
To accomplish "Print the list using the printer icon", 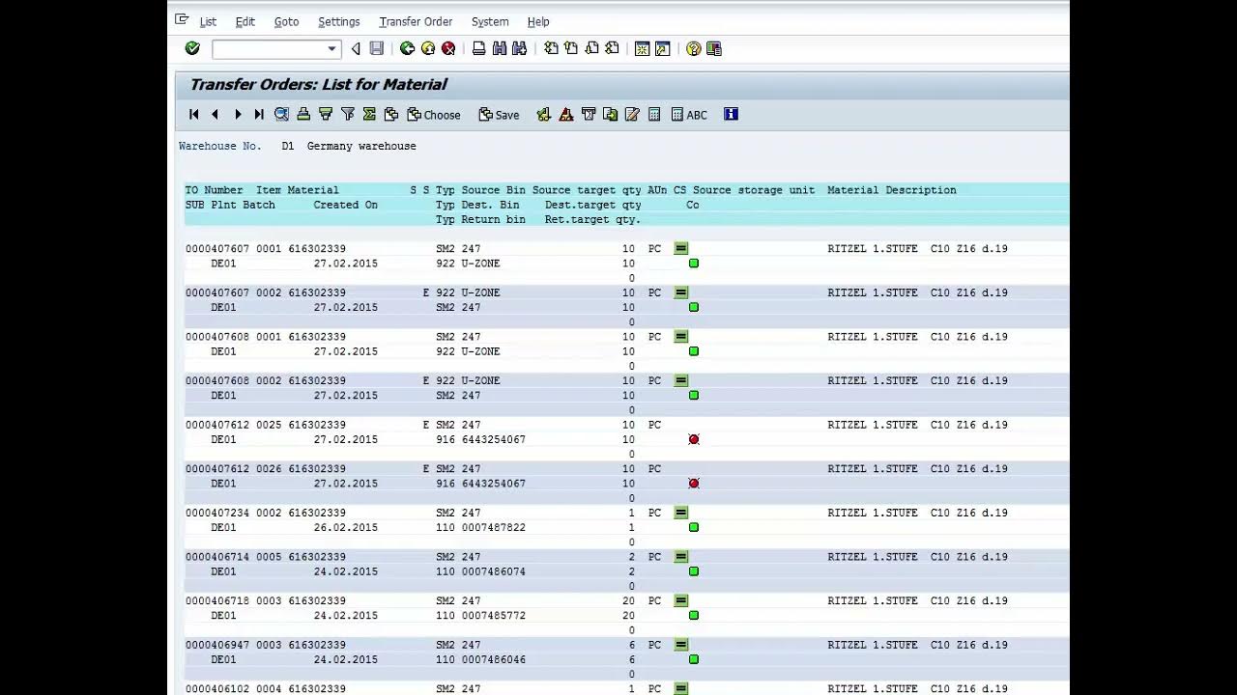I will [x=478, y=48].
